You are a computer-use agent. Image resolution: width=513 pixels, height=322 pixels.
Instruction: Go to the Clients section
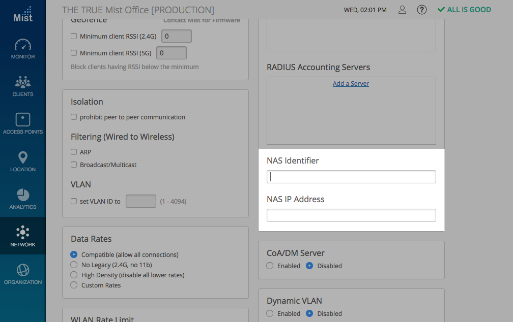coord(23,86)
